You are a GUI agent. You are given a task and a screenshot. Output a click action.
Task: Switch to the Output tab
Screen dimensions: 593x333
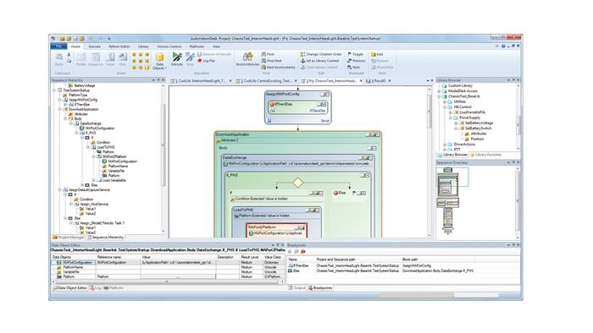296,287
